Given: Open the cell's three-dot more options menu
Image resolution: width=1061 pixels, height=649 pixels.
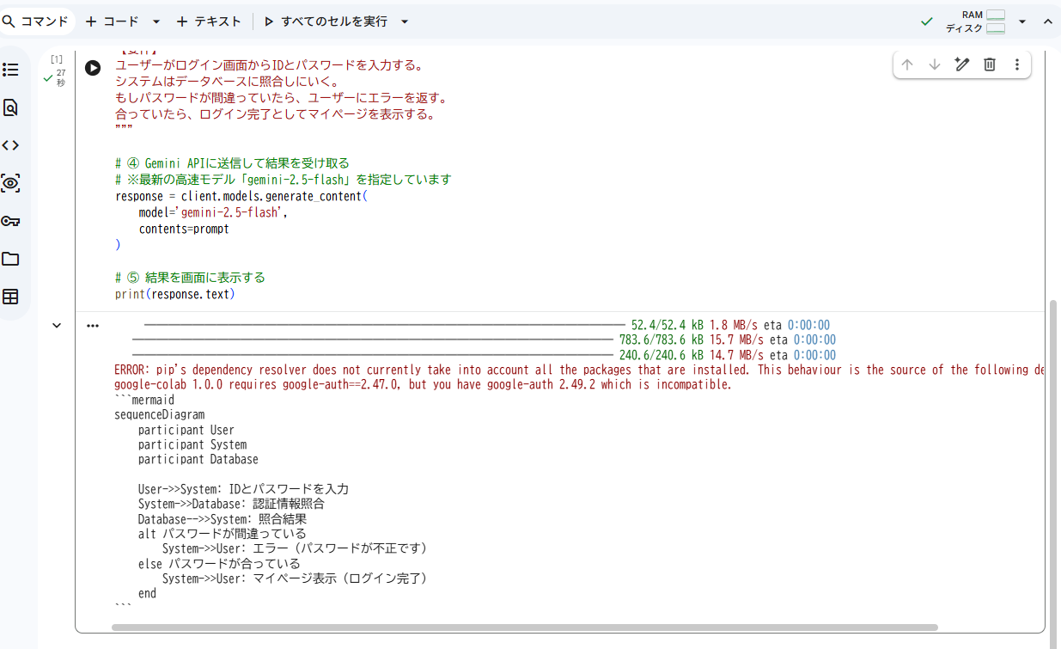Looking at the screenshot, I should pyautogui.click(x=1017, y=64).
